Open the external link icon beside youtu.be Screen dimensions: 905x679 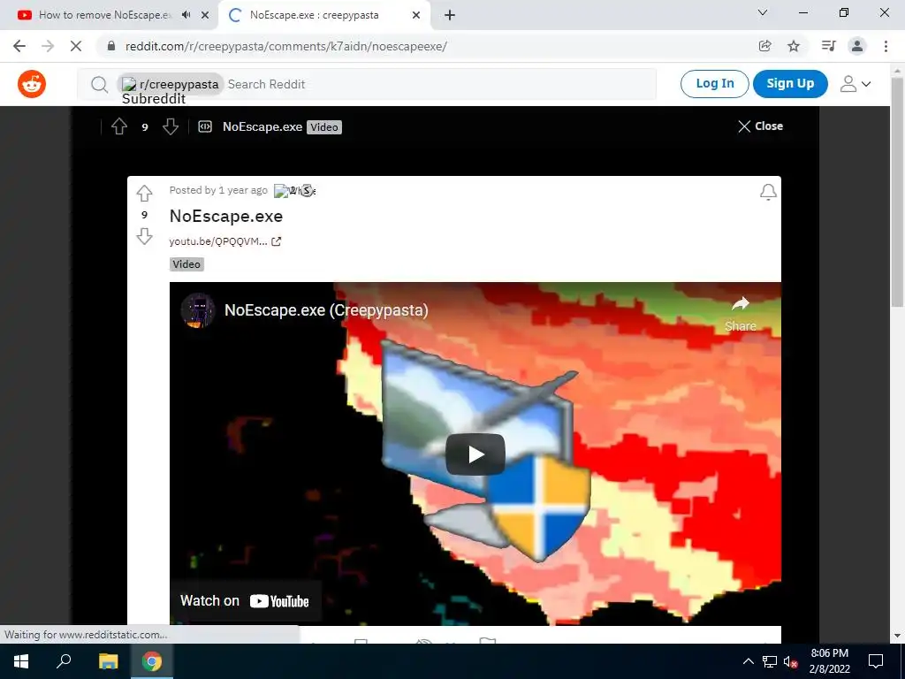(277, 241)
